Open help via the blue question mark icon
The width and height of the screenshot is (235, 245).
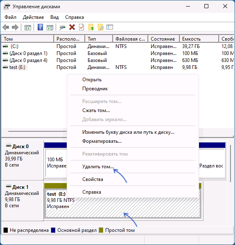[41, 27]
